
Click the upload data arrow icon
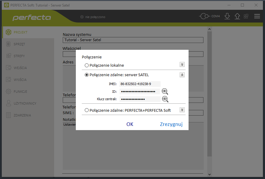pos(237,16)
